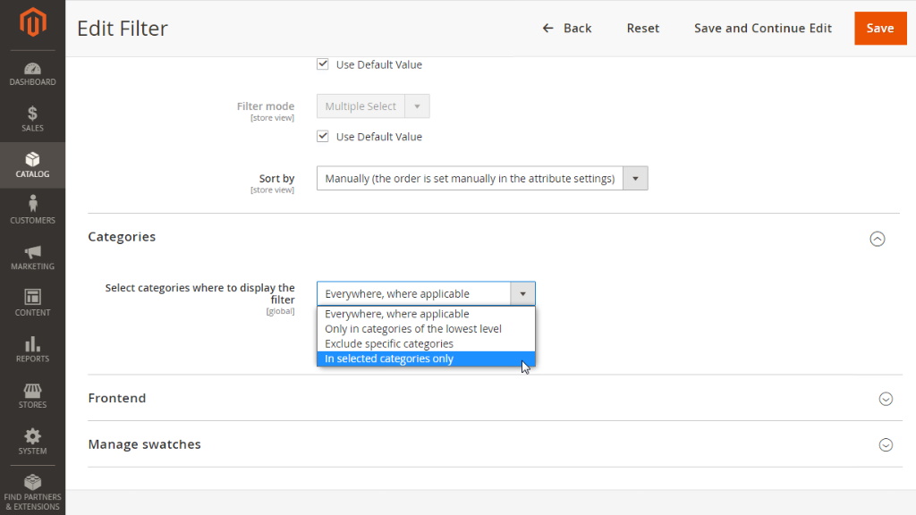Click the Sort by field label

tap(277, 178)
